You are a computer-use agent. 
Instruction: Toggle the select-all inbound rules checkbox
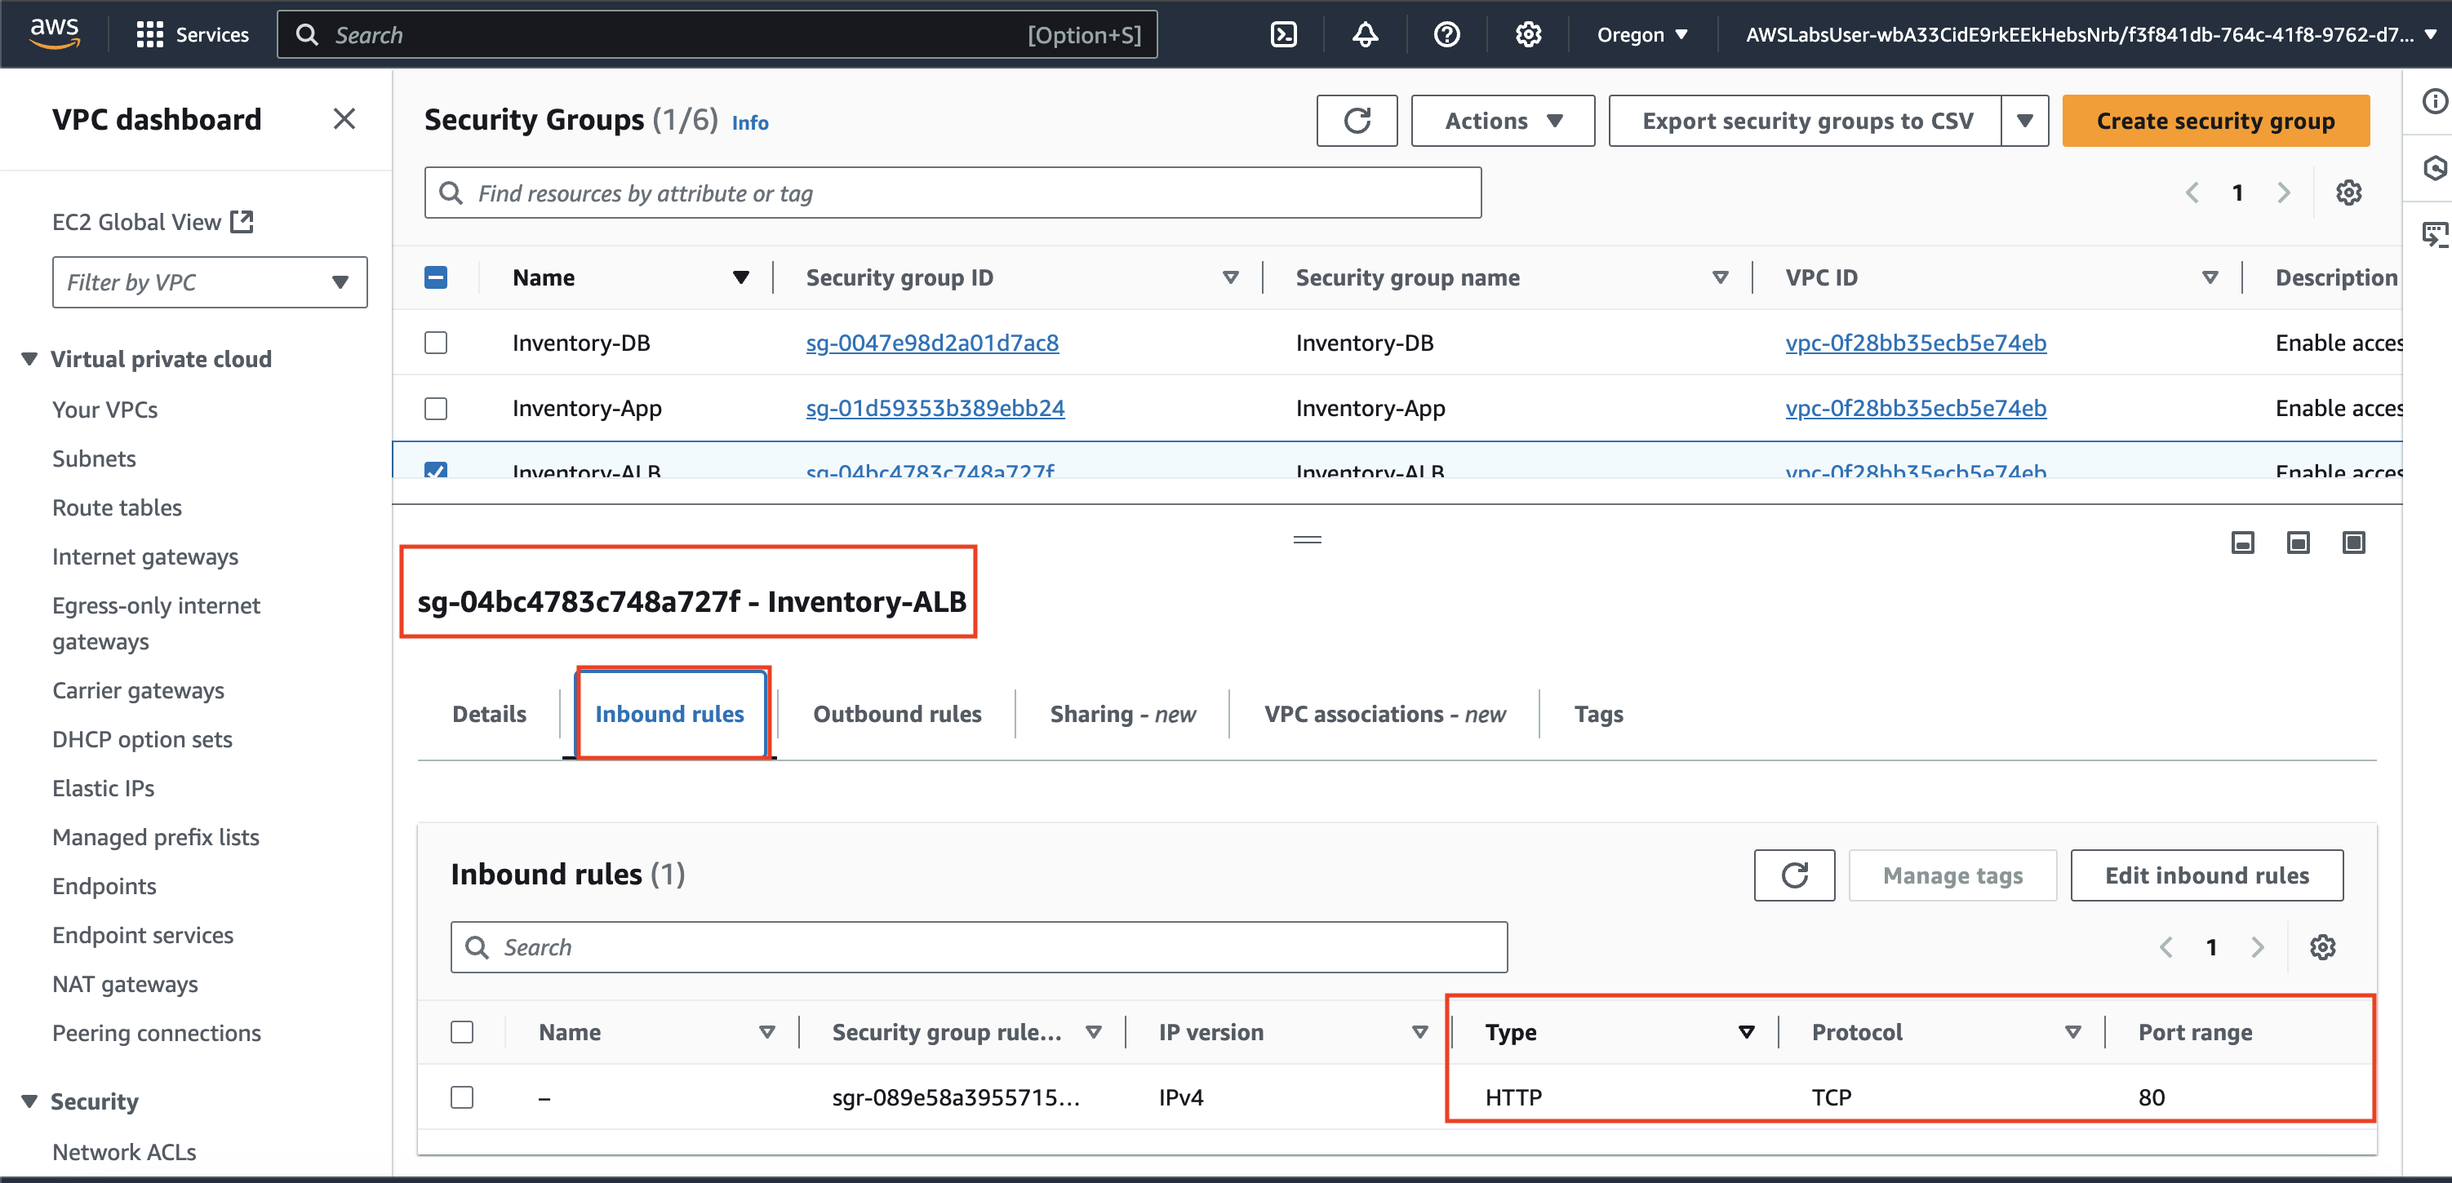click(462, 1032)
